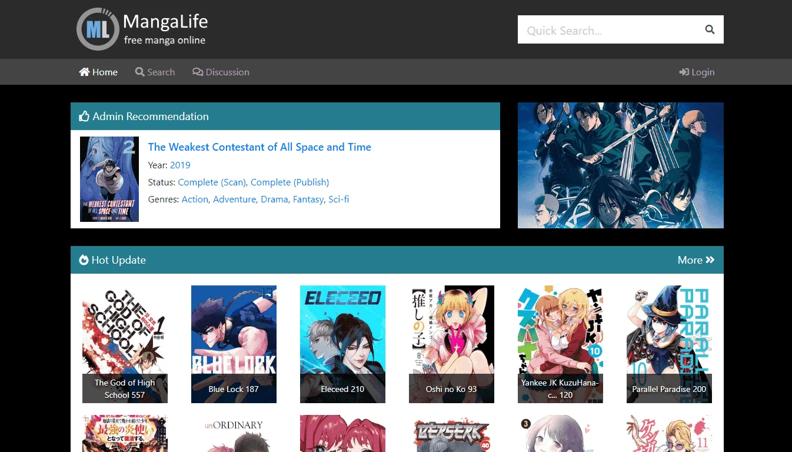This screenshot has width=792, height=452.
Task: Click the Hot Update heading text
Action: click(x=118, y=260)
